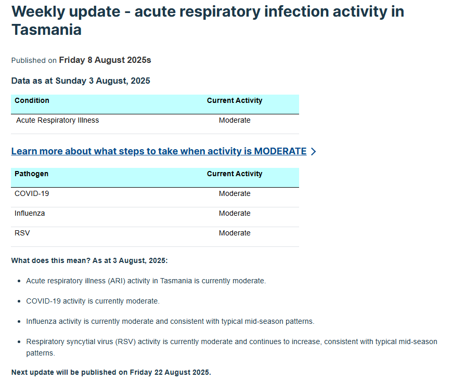Select the RSV row label
The width and height of the screenshot is (452, 381).
point(22,233)
